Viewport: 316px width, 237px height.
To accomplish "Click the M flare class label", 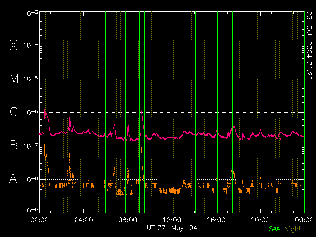I will pos(14,79).
